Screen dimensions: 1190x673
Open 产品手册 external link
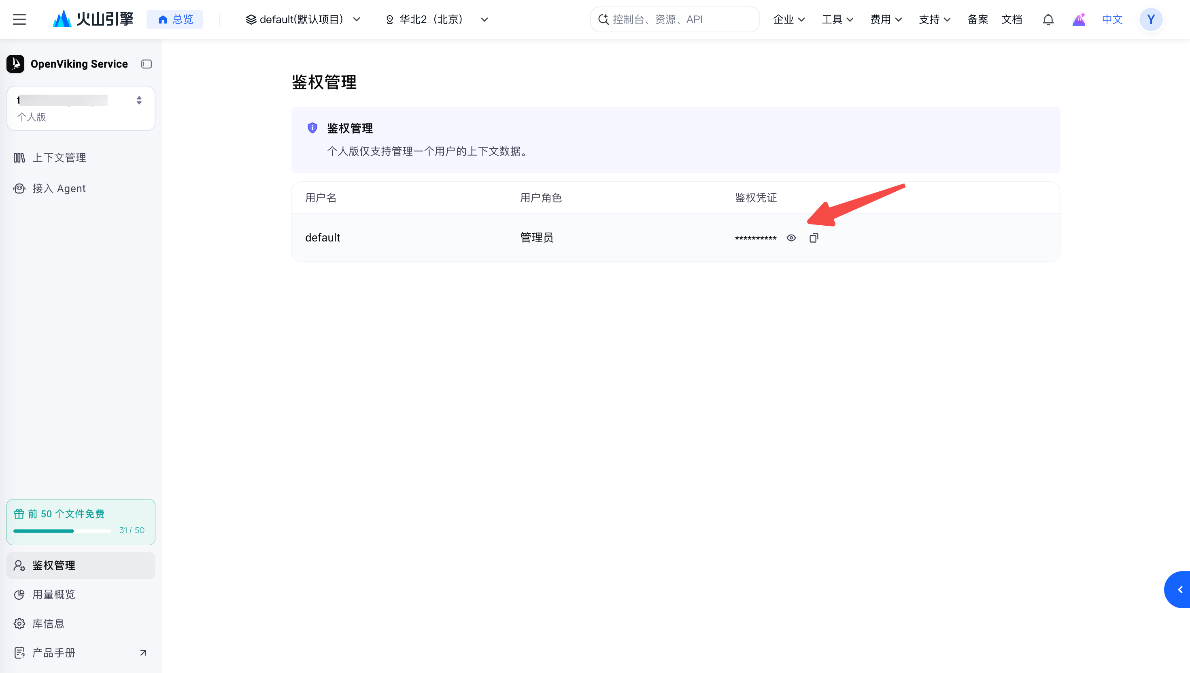[81, 652]
